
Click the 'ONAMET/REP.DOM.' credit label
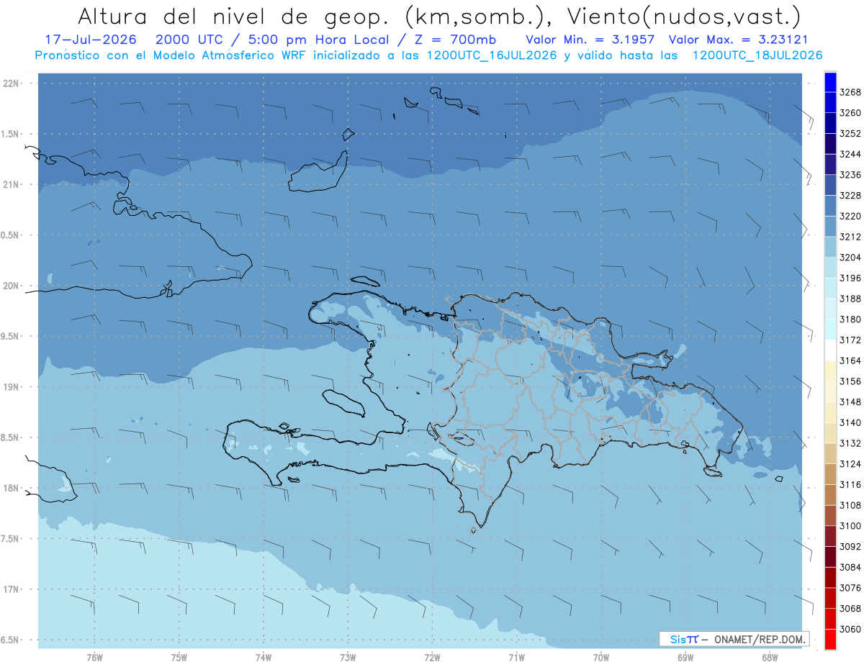click(760, 639)
